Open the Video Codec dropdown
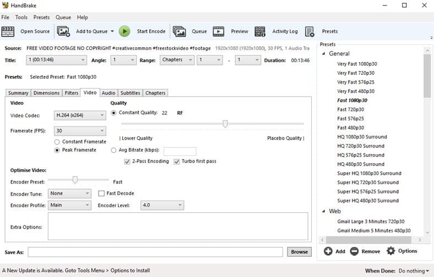Screen dimensions: 434x277 point(80,115)
